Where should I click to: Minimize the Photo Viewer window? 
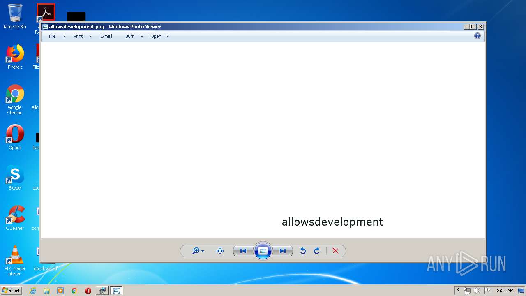tap(466, 27)
